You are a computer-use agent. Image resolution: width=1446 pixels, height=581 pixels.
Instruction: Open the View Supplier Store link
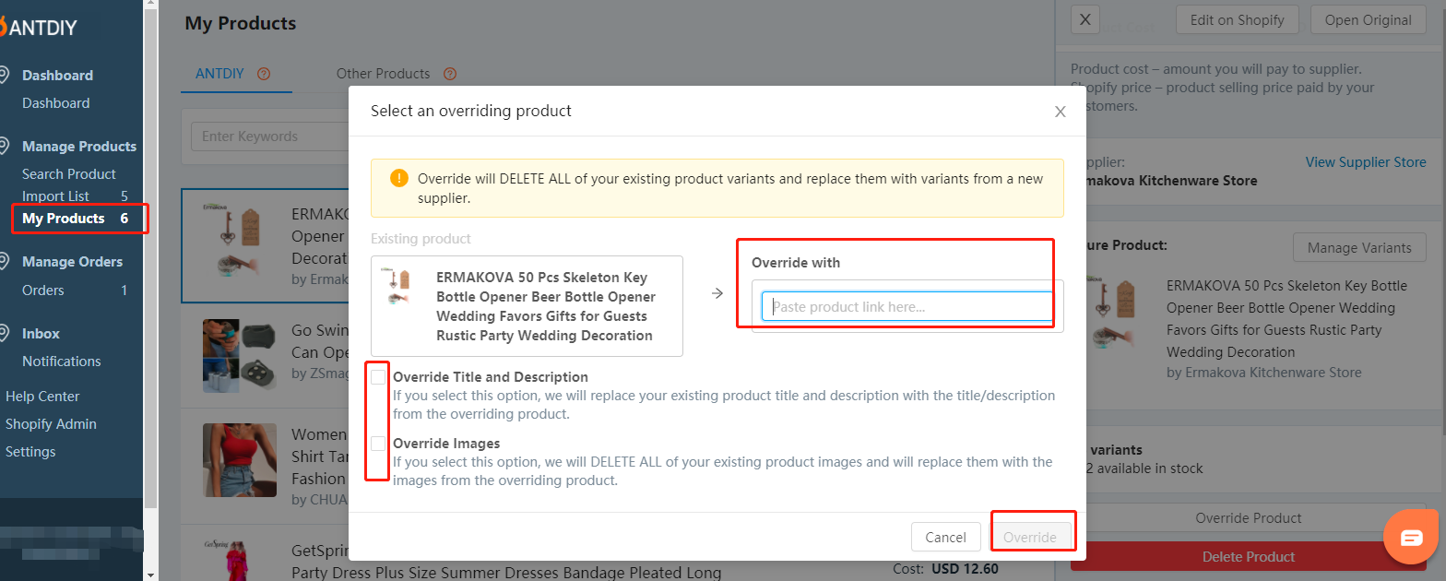(x=1366, y=162)
